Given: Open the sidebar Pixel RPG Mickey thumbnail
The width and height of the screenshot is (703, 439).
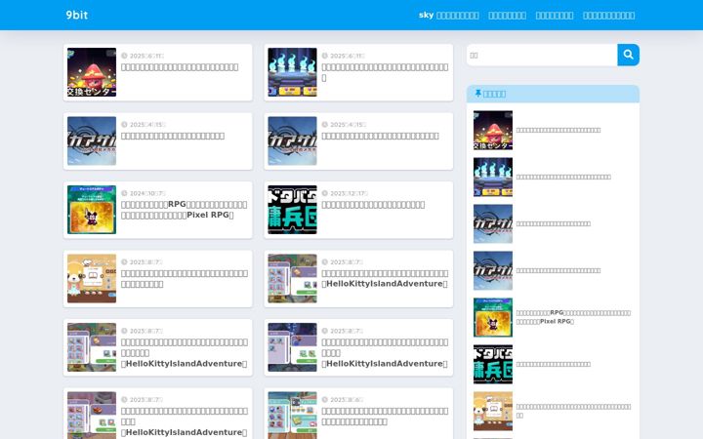Looking at the screenshot, I should pos(493,317).
